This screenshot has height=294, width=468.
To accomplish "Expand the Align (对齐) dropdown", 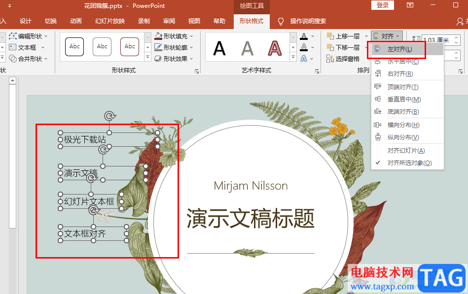I will pyautogui.click(x=387, y=36).
